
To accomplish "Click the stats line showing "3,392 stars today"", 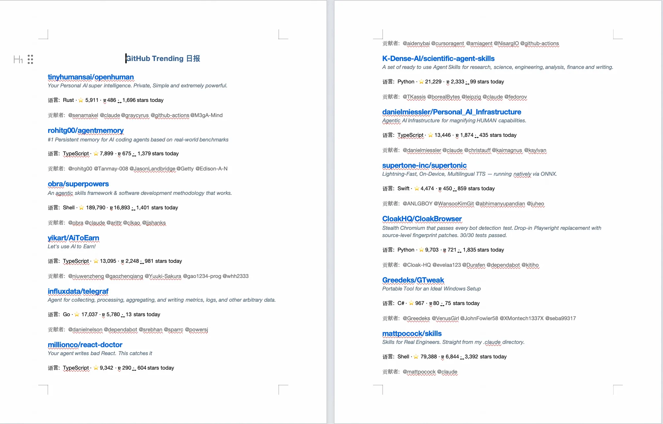I will pyautogui.click(x=444, y=357).
